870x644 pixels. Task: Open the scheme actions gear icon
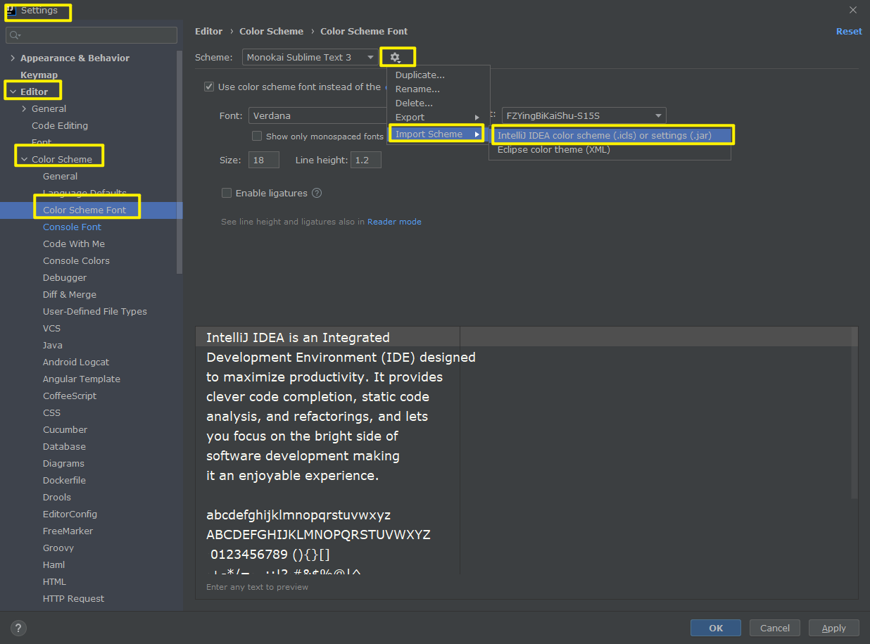396,57
